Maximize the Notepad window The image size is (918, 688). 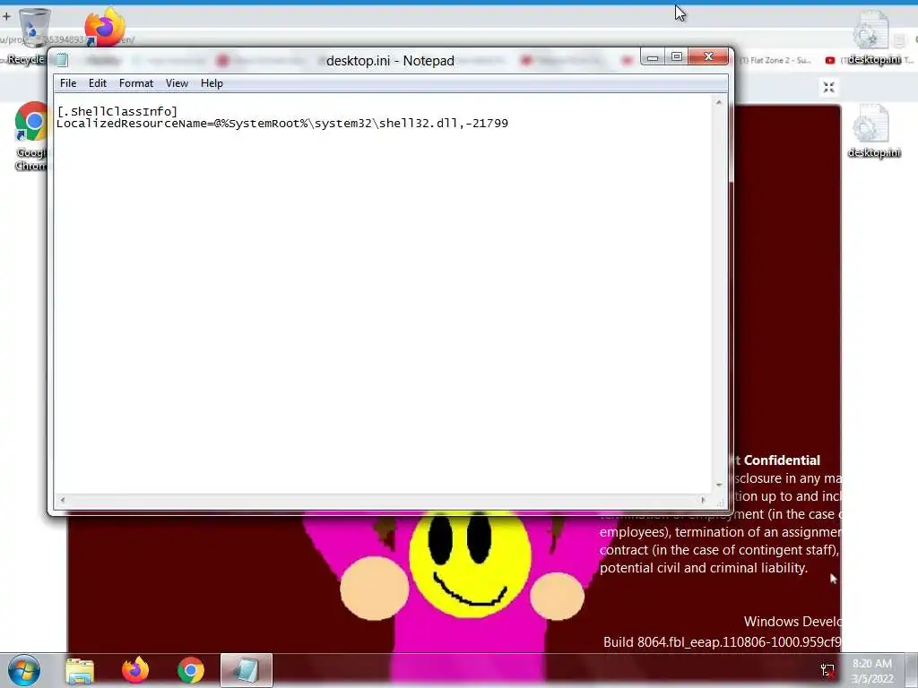pyautogui.click(x=677, y=56)
